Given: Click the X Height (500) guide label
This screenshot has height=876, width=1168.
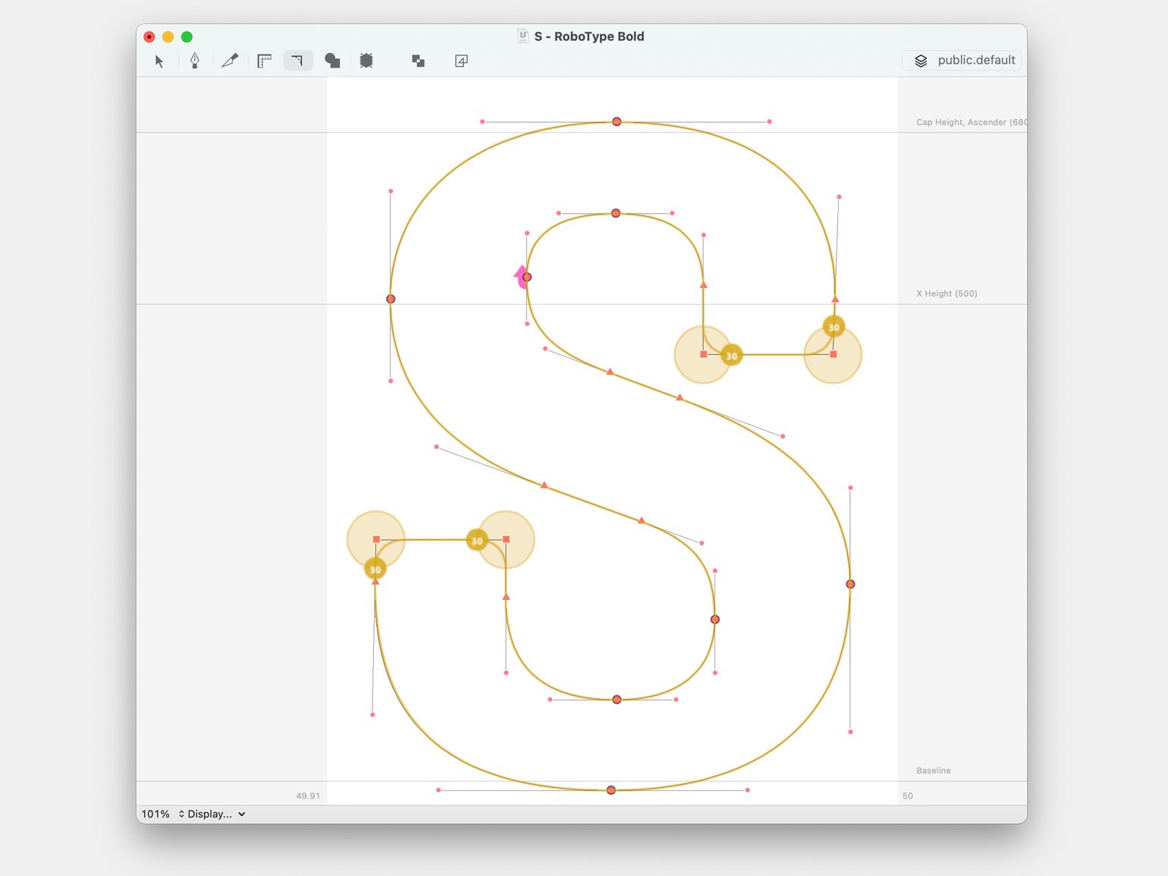Looking at the screenshot, I should click(x=947, y=294).
